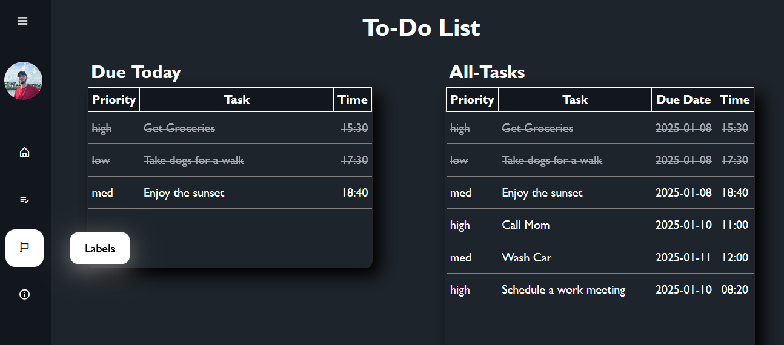Select the Wash Car task row

pos(527,258)
